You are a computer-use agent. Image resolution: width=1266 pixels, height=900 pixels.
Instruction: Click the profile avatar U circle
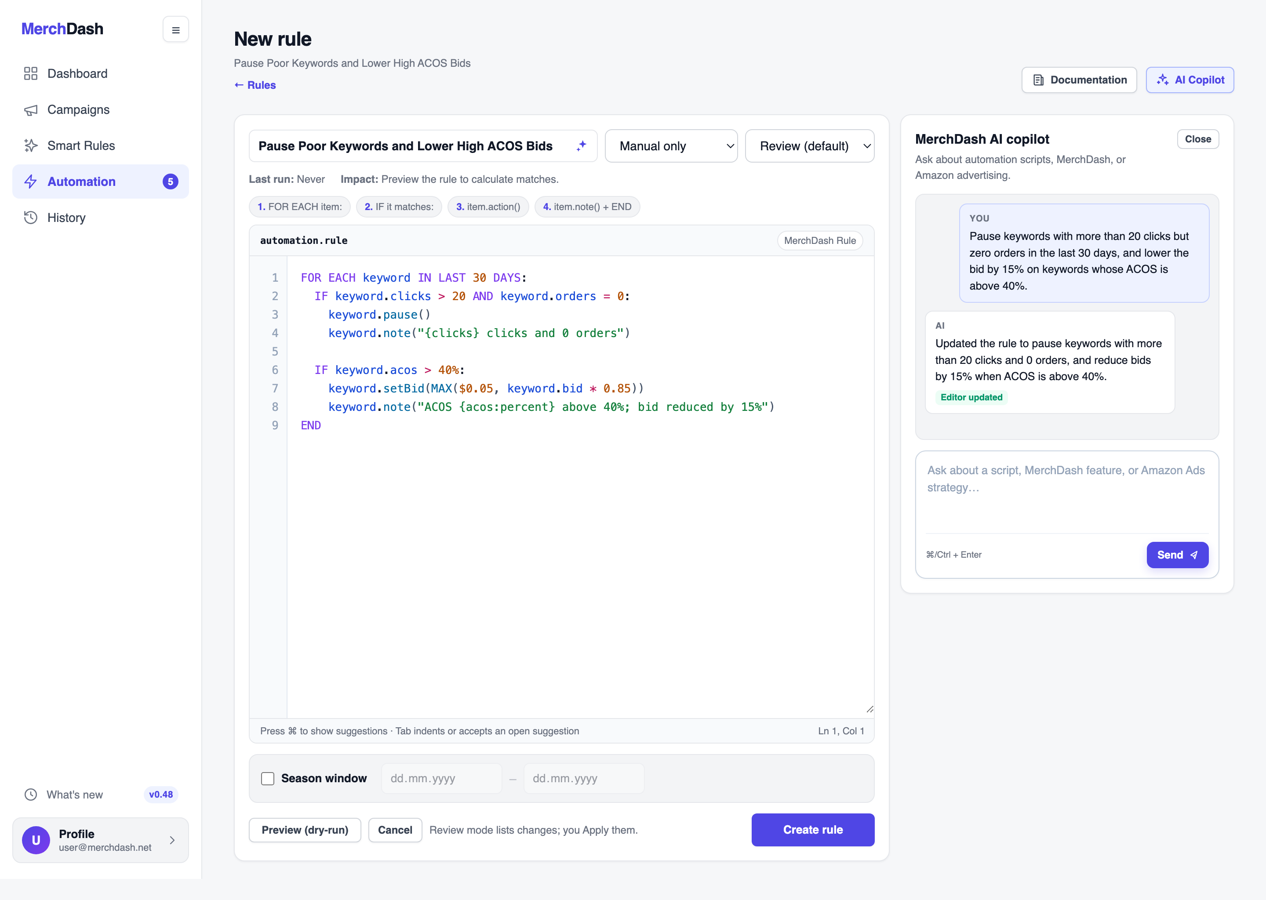[x=36, y=840]
